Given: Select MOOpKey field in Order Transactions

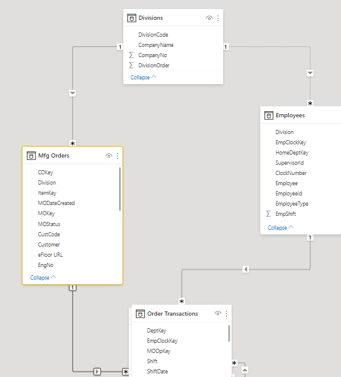Looking at the screenshot, I should pos(159,351).
